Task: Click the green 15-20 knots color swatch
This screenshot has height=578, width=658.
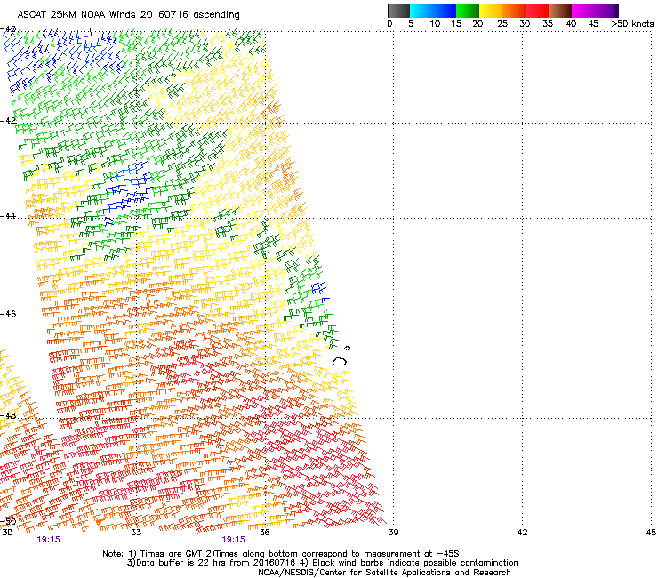Action: point(468,11)
